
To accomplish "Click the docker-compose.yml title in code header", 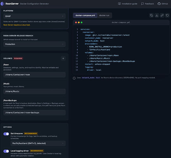I will [x=121, y=22].
